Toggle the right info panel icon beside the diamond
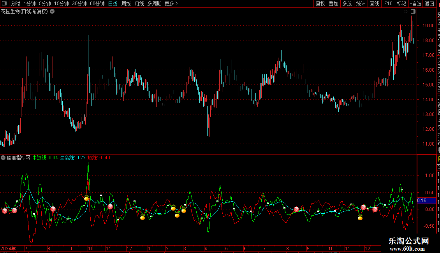The image size is (440, 253). coord(413,12)
